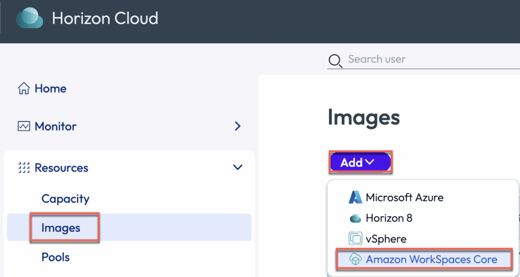This screenshot has width=520, height=277.
Task: Collapse the Resources section chevron
Action: click(237, 167)
